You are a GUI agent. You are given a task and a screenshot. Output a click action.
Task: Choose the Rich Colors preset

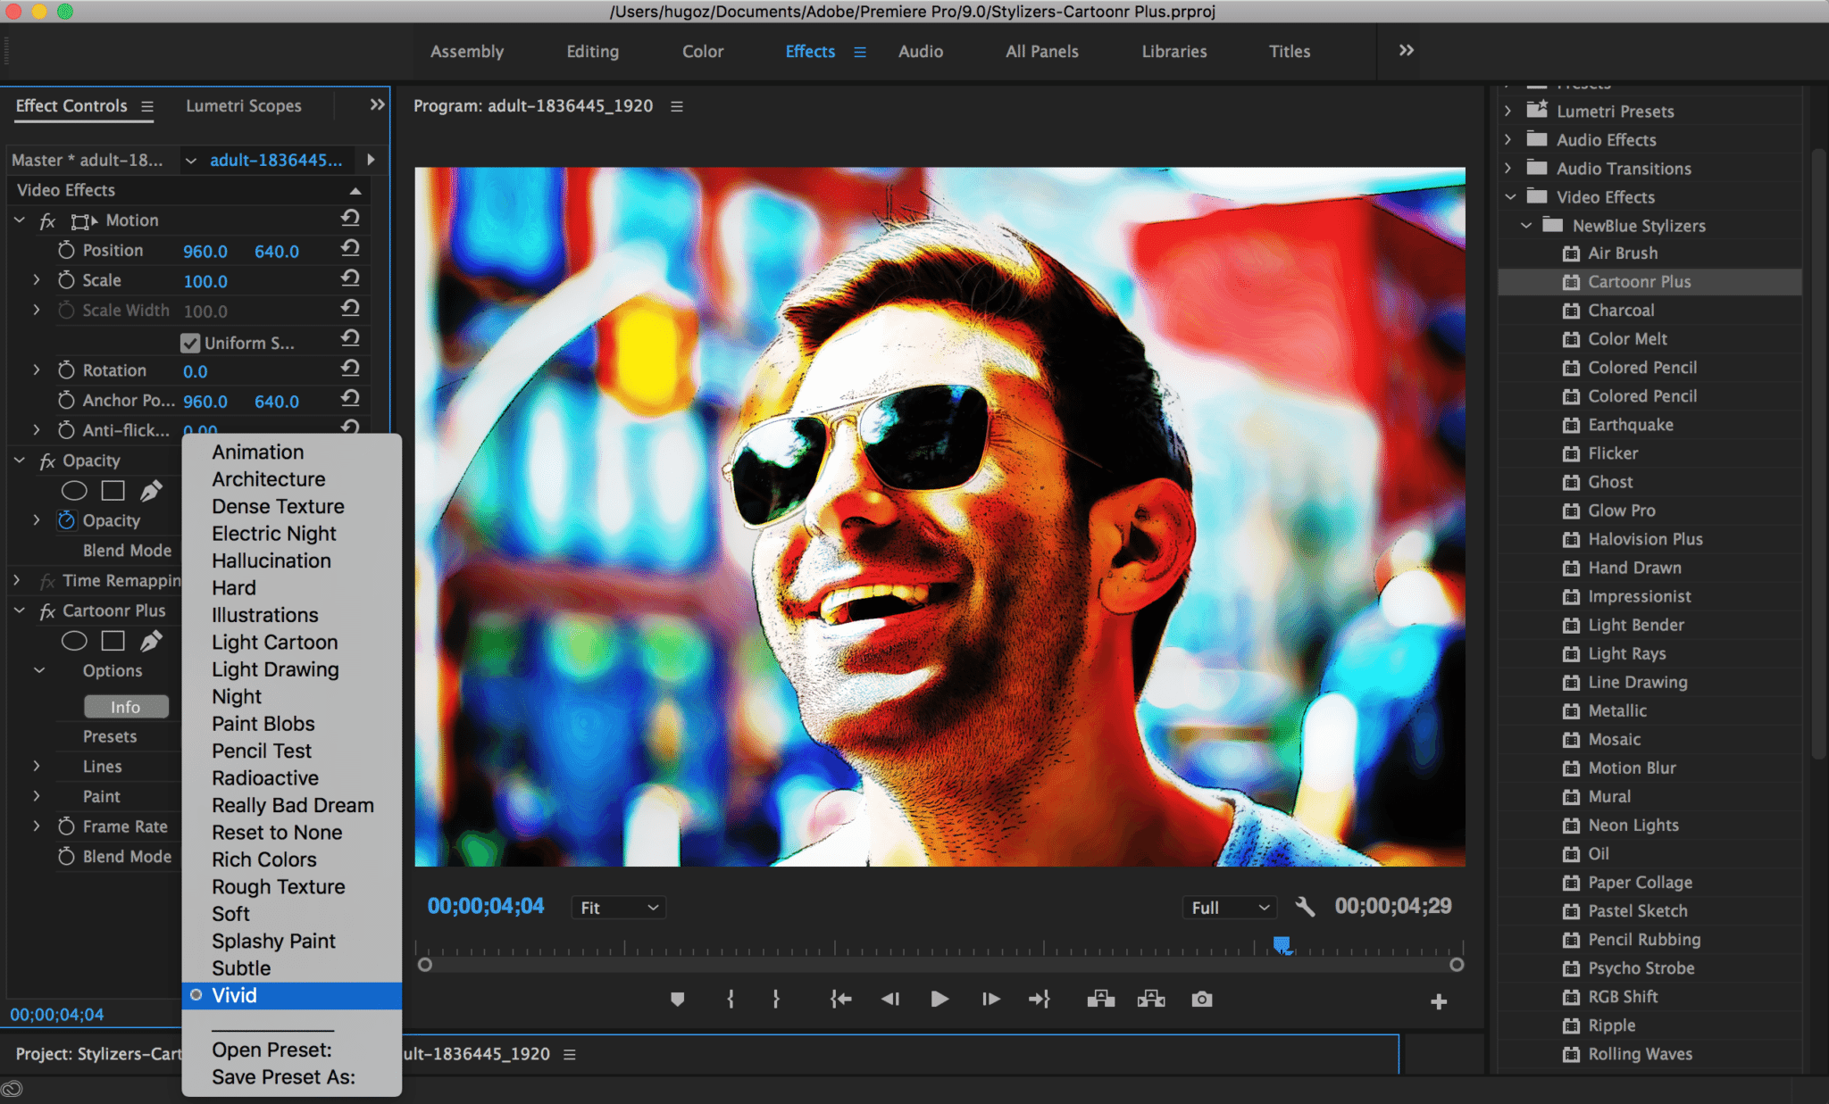[264, 859]
